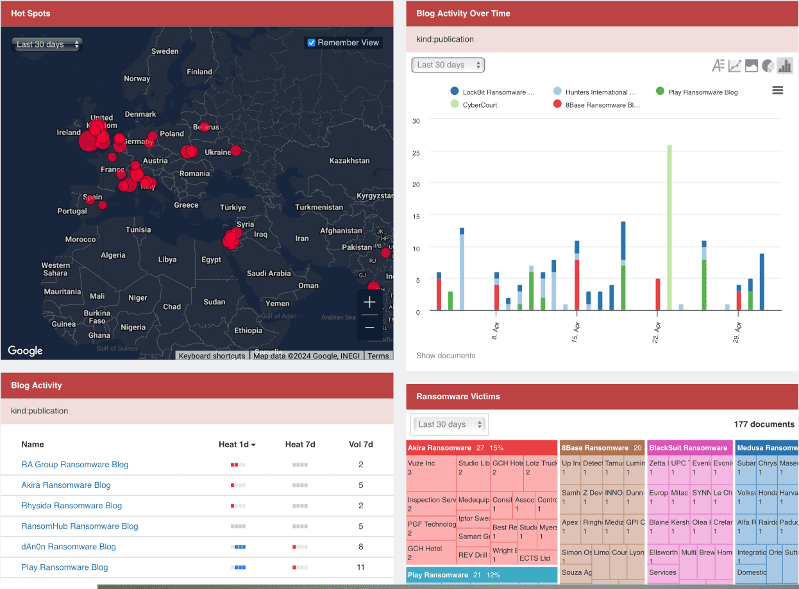Zoom out on the Hot Spots map
Image resolution: width=799 pixels, height=589 pixels.
369,327
